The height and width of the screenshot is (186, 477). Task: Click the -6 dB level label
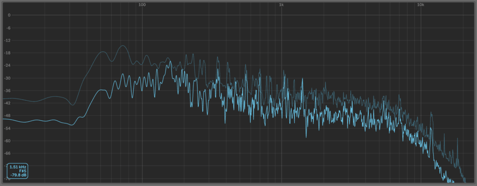[x=8, y=28]
